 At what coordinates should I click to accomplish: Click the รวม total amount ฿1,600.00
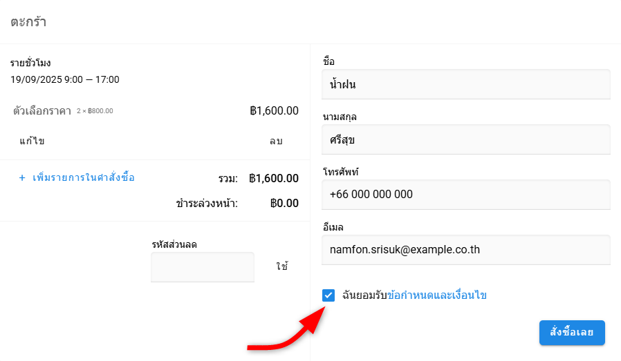point(274,179)
